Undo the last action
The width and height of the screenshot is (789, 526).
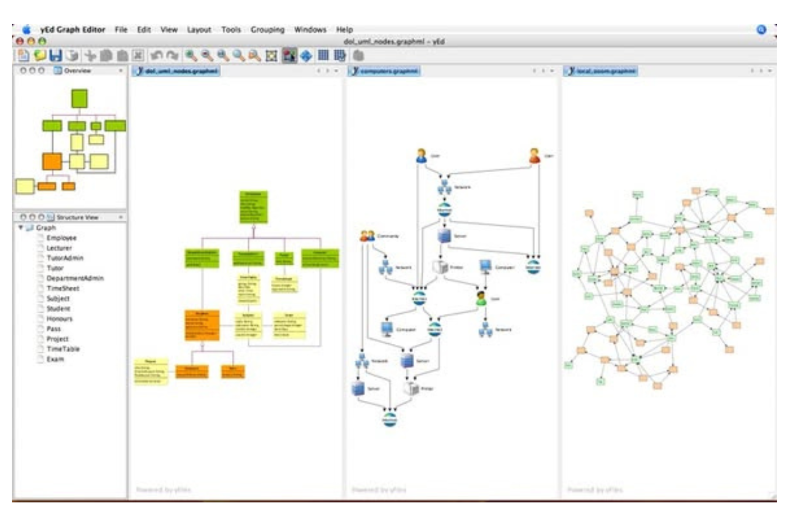pyautogui.click(x=156, y=54)
